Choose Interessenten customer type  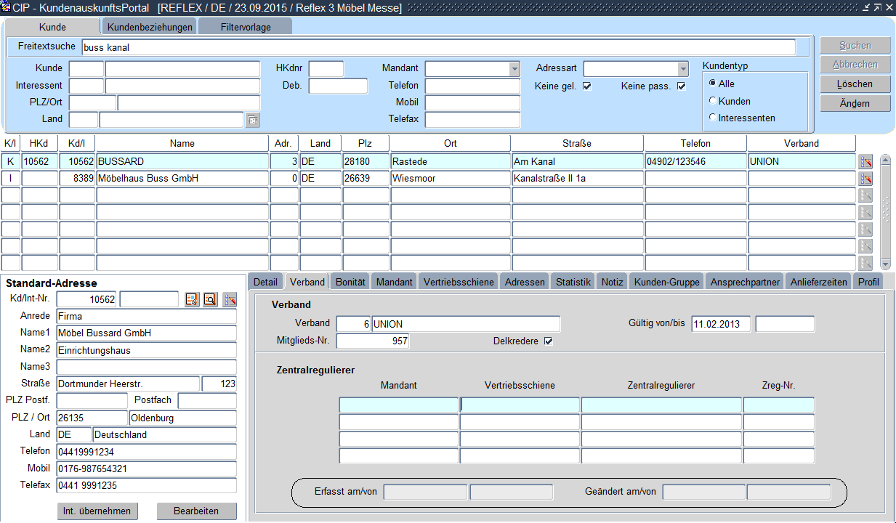pyautogui.click(x=713, y=118)
